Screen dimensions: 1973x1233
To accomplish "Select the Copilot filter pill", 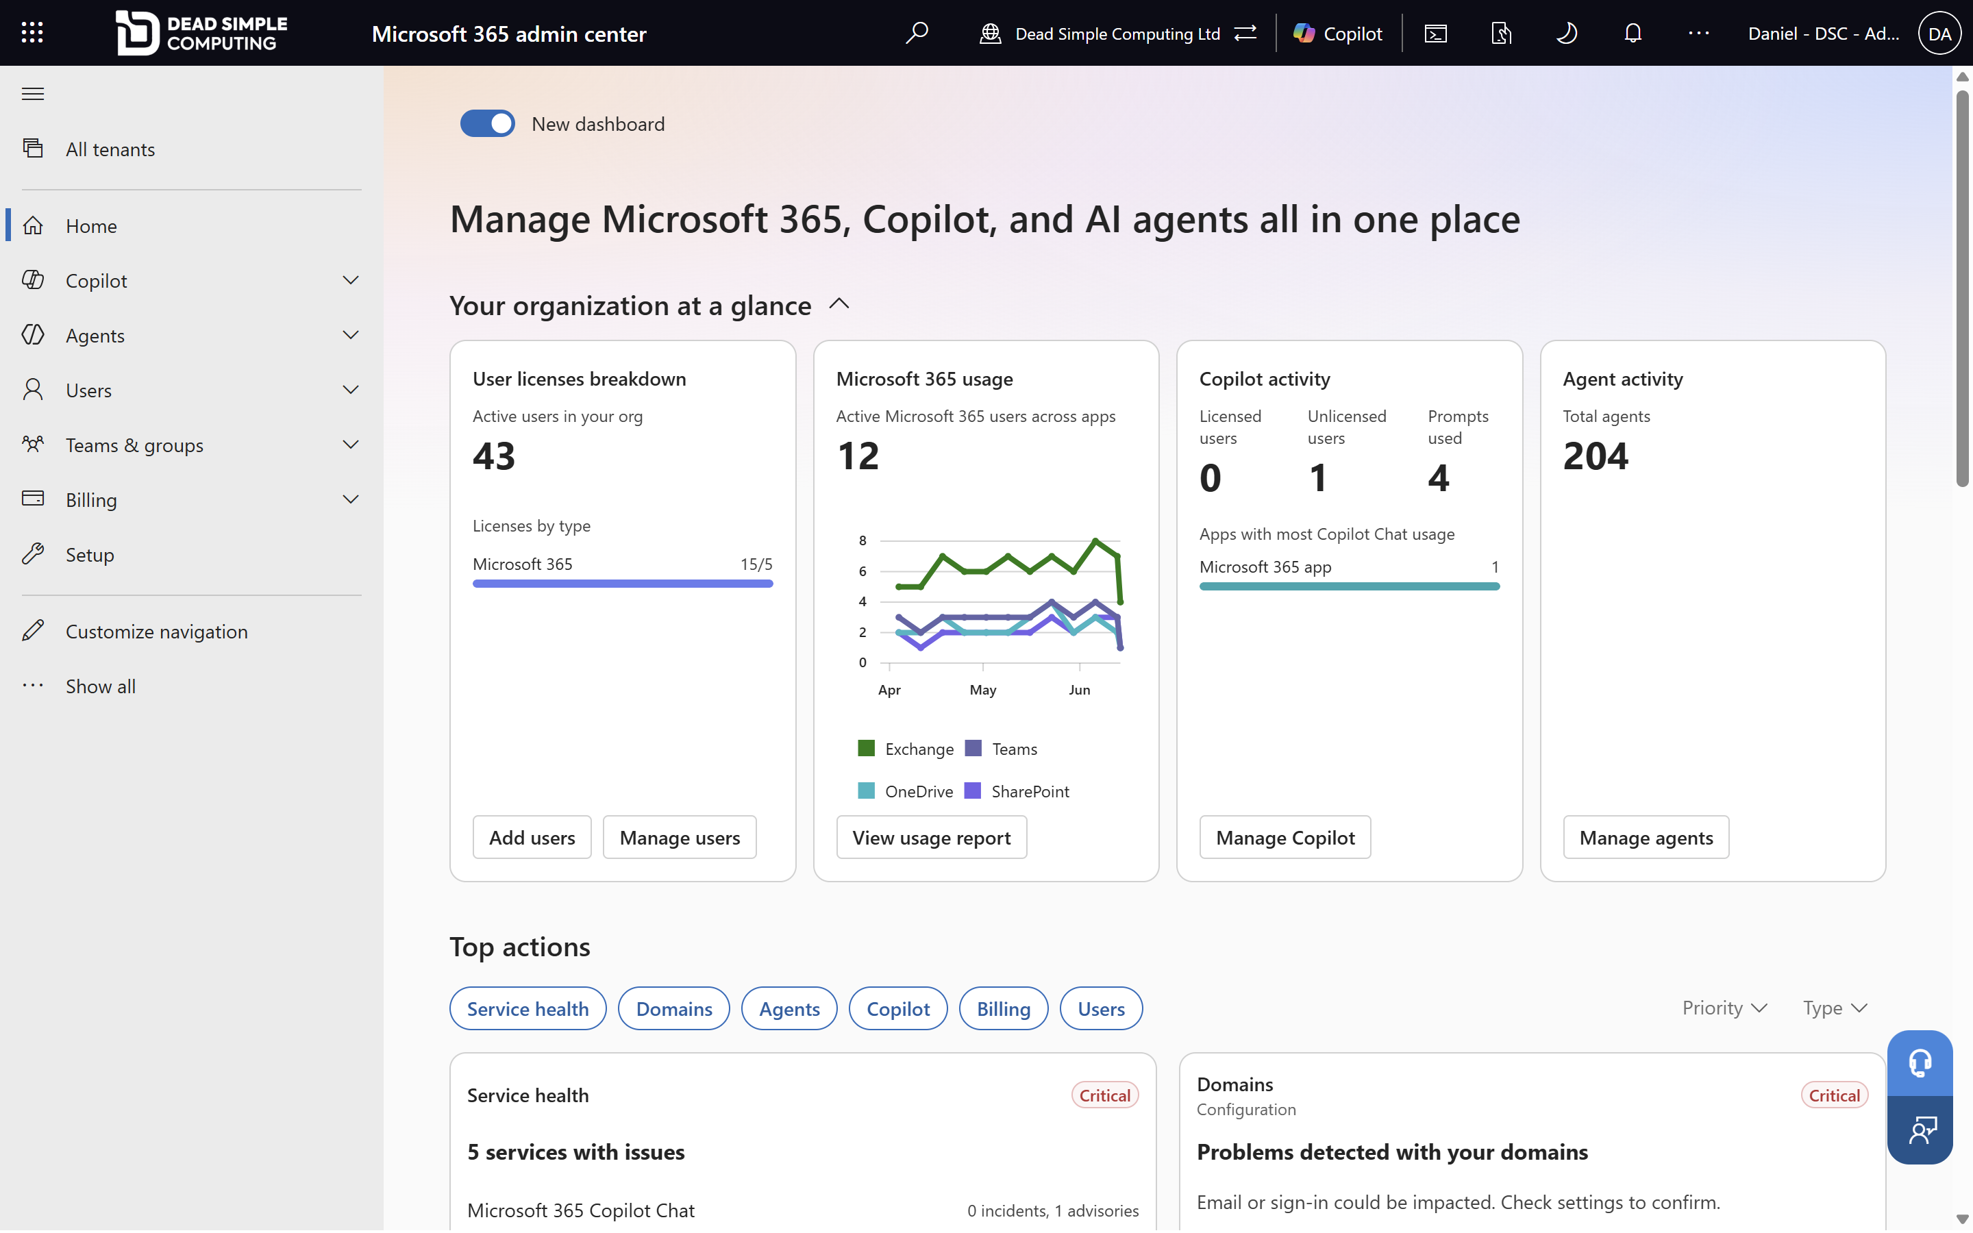I will (897, 1009).
